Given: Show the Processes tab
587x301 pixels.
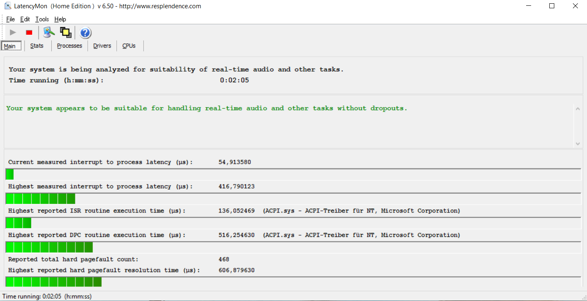Looking at the screenshot, I should [70, 46].
